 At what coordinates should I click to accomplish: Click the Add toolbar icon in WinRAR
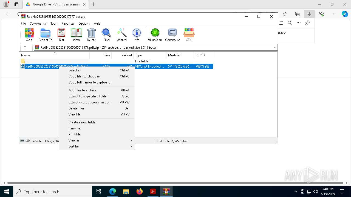point(29,35)
